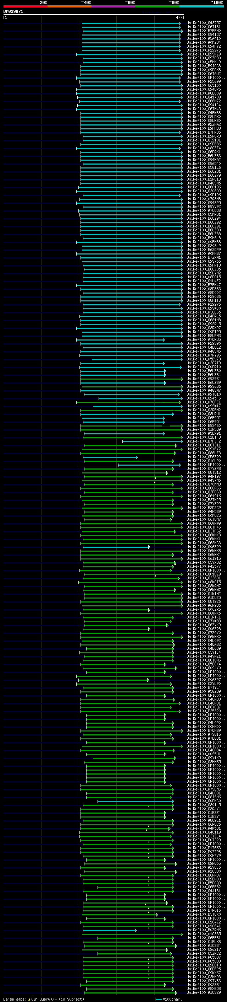Select the UniRef100_Q94FY2 label

tap(204, 46)
